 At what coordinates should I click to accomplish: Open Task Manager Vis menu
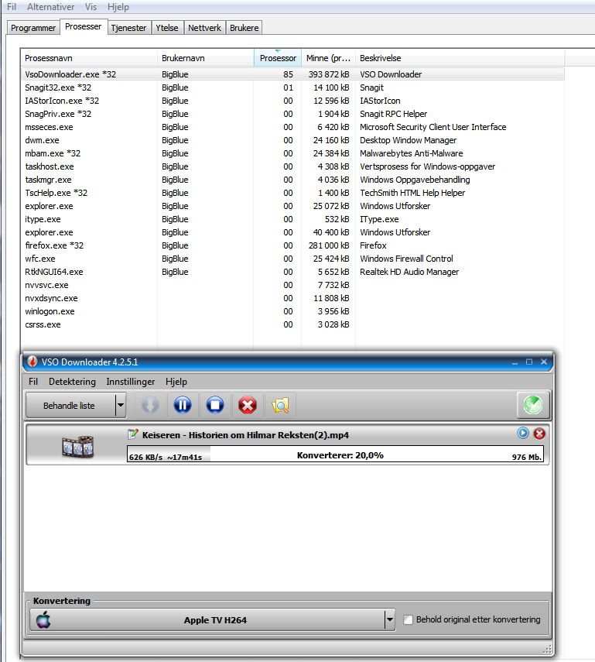91,7
